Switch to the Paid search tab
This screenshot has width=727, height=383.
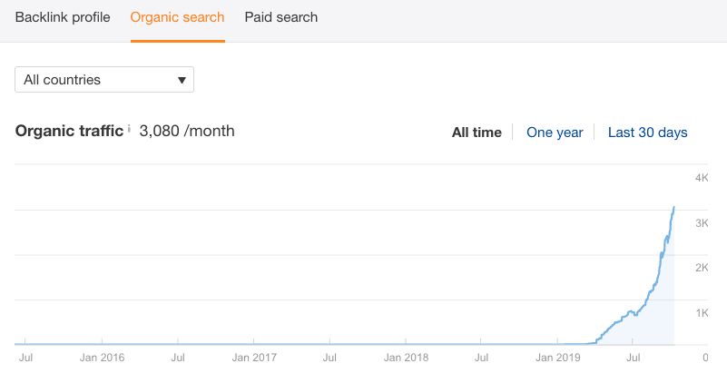click(x=281, y=17)
